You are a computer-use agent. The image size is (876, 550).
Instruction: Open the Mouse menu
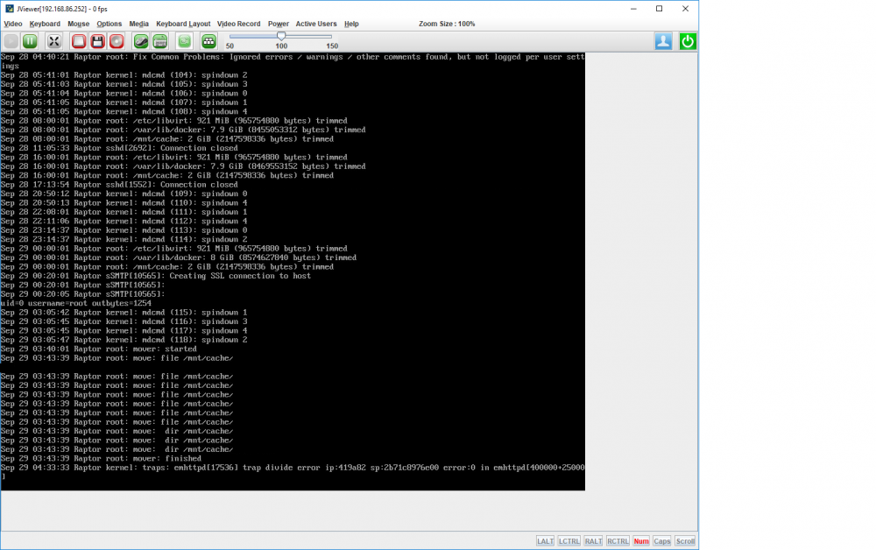click(78, 24)
